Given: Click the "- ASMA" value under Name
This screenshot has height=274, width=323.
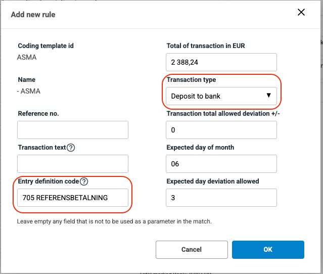Looking at the screenshot, I should point(29,92).
